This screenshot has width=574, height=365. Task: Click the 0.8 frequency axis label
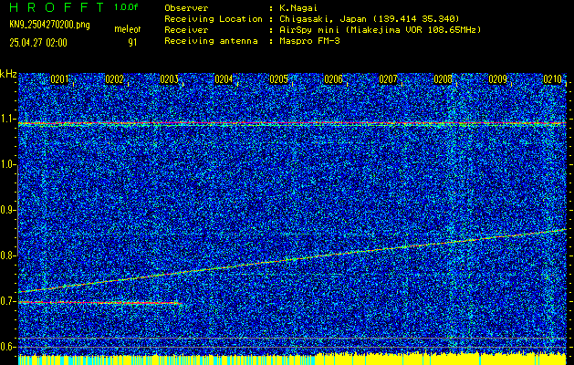coord(7,255)
